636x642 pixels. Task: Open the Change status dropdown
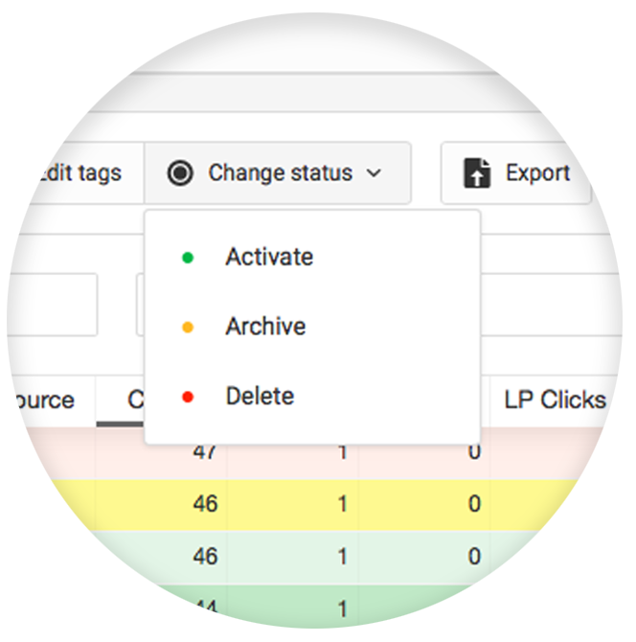pos(278,172)
